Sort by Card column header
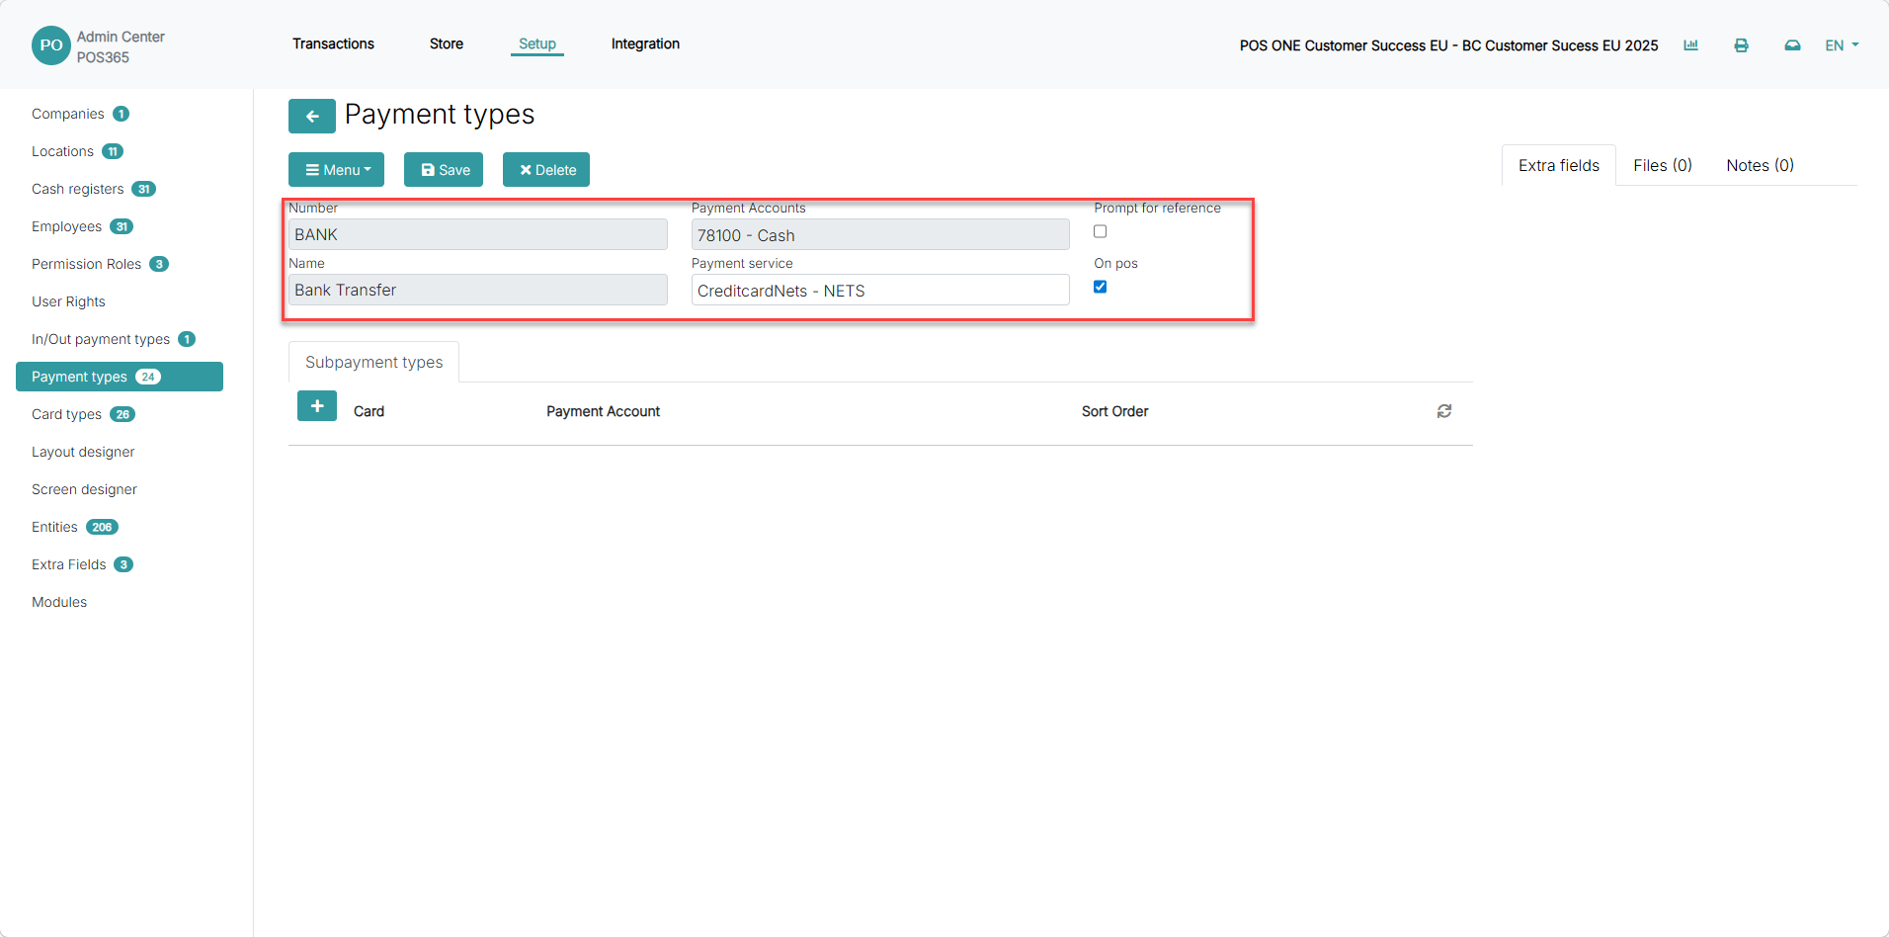The width and height of the screenshot is (1889, 937). (x=369, y=411)
